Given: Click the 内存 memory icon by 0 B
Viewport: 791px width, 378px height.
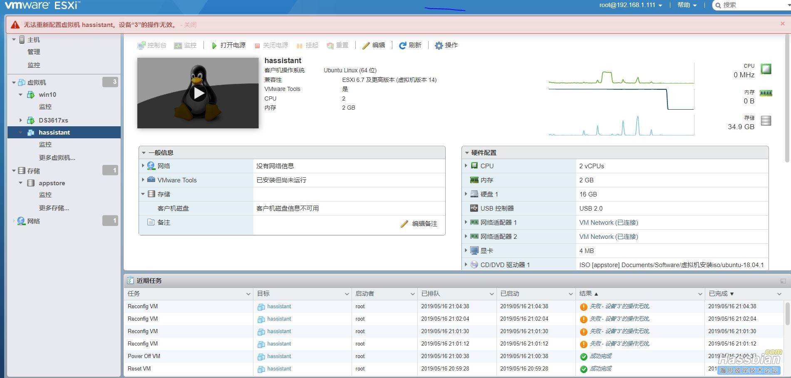Looking at the screenshot, I should [766, 93].
